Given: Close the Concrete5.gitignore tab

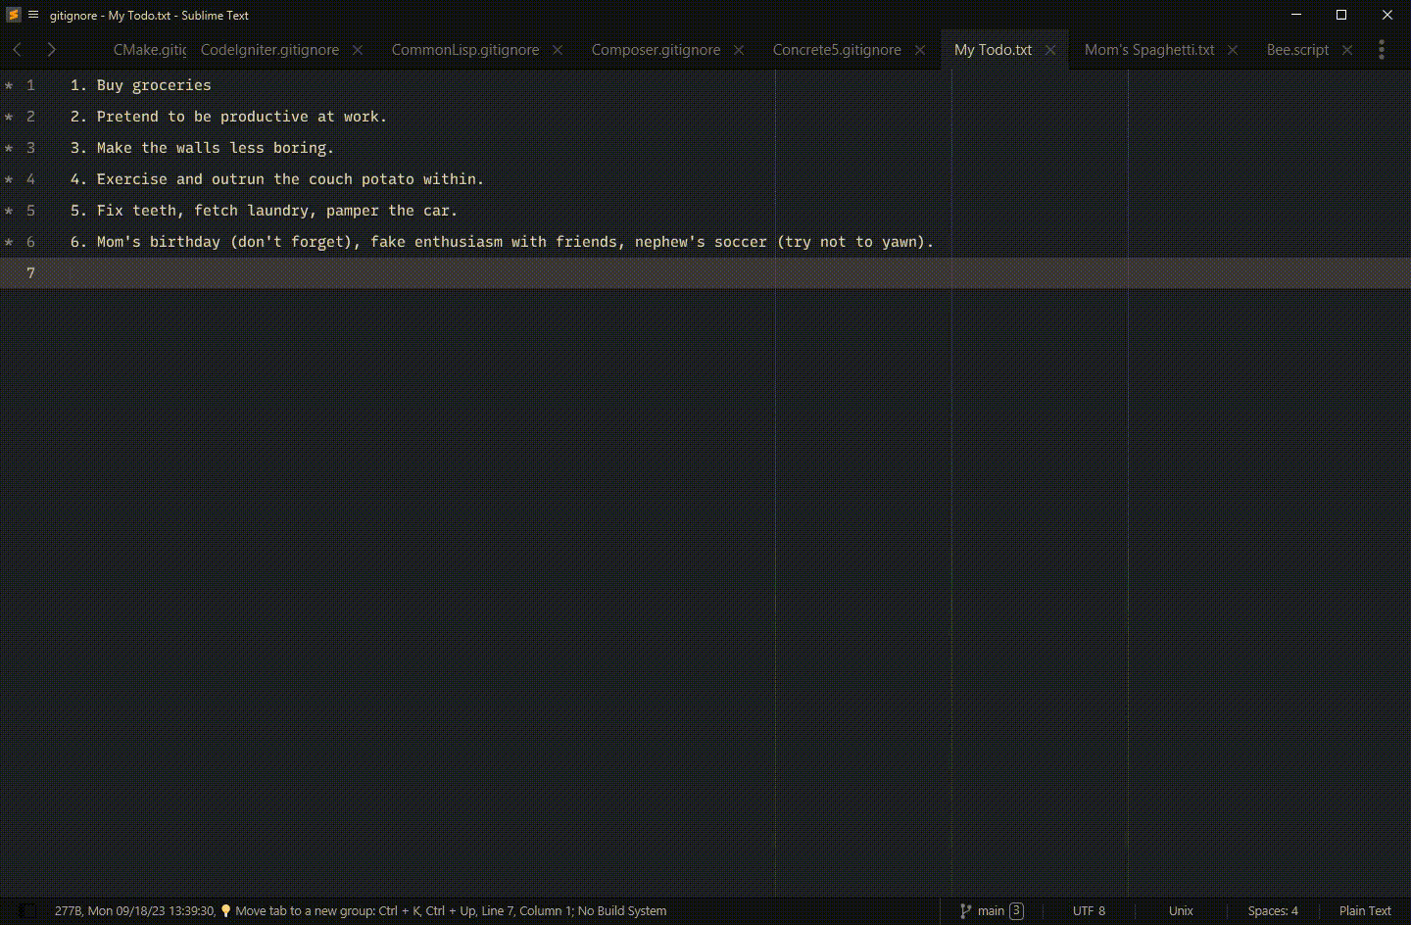Looking at the screenshot, I should [x=920, y=50].
